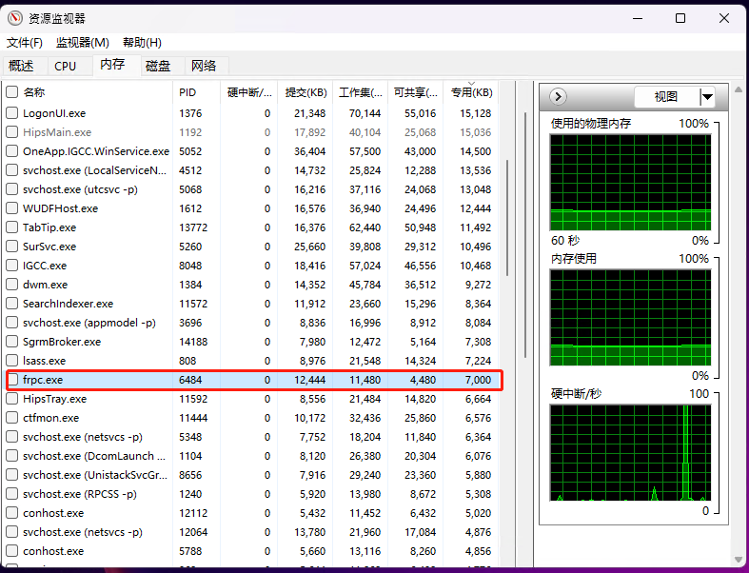Click the 使用的物理内存 graph
The height and width of the screenshot is (573, 749).
point(630,183)
